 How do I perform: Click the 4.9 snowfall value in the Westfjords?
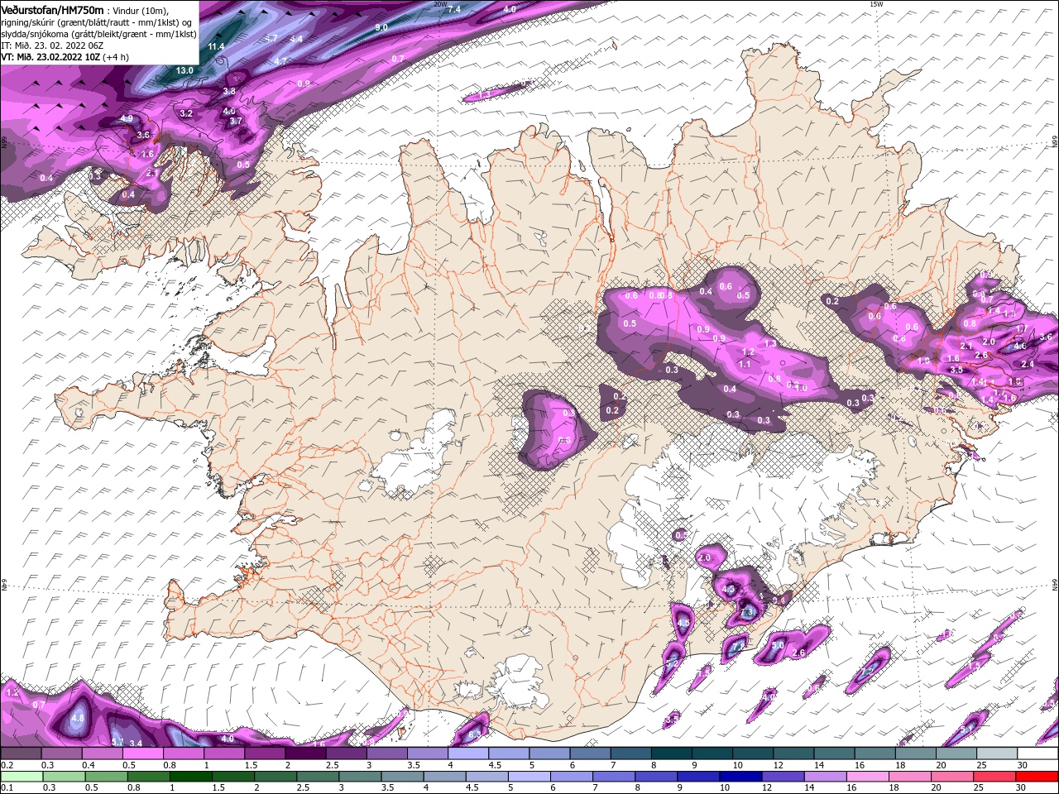(127, 119)
